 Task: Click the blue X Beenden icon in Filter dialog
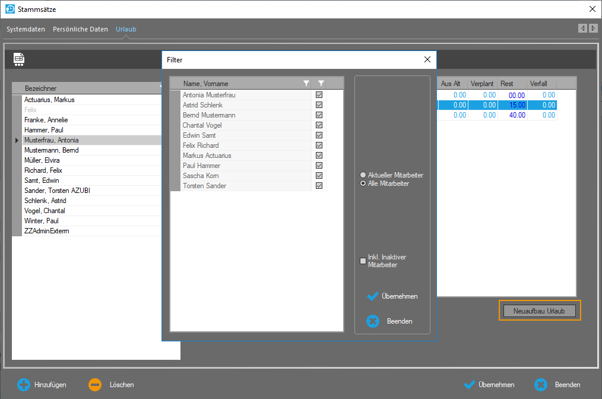click(x=373, y=321)
